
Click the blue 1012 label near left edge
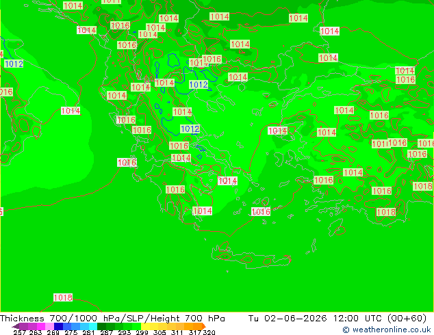(14, 64)
